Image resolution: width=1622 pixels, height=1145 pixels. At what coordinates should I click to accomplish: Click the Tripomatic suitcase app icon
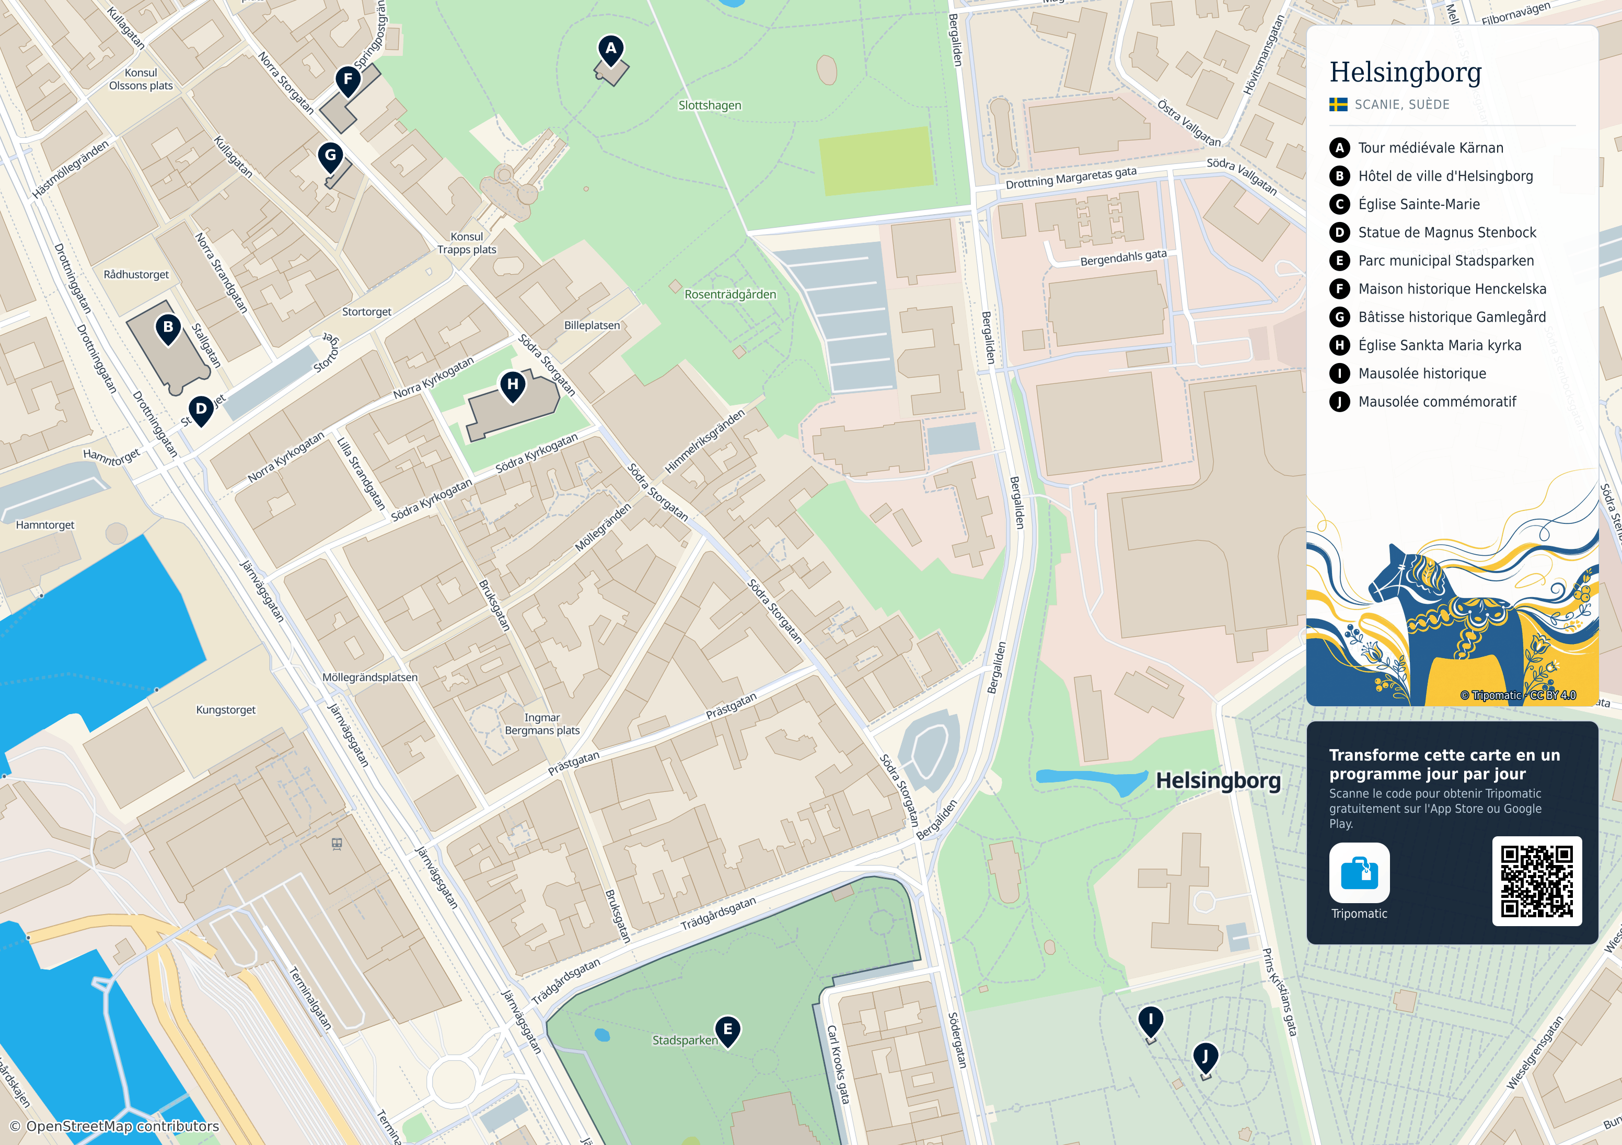[x=1359, y=872]
